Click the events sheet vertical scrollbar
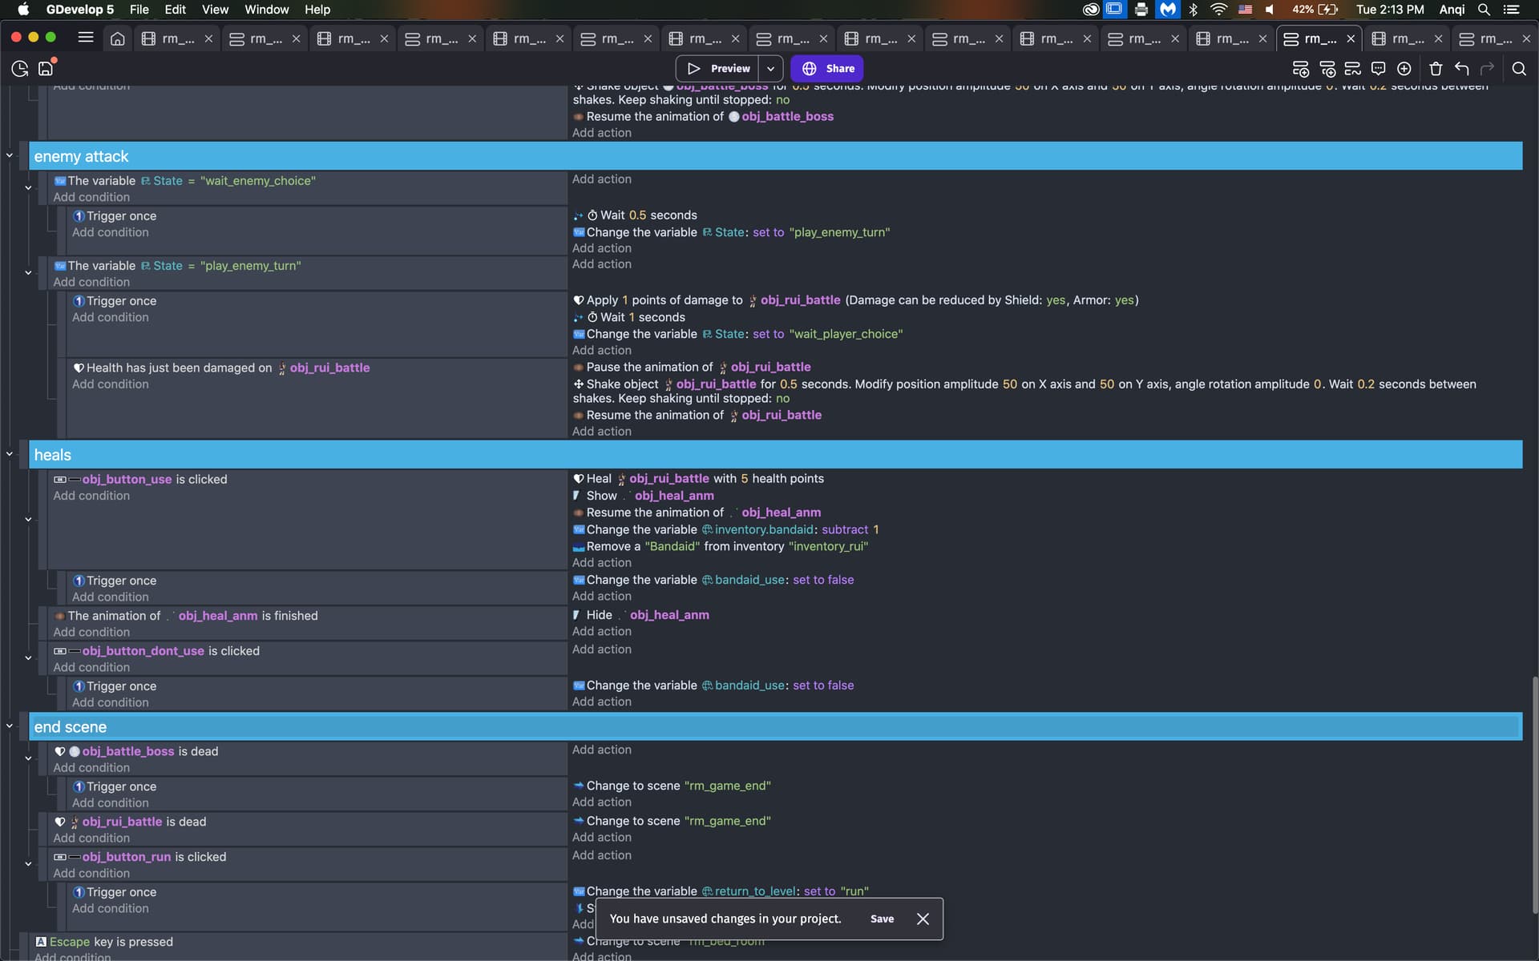 point(1534,794)
